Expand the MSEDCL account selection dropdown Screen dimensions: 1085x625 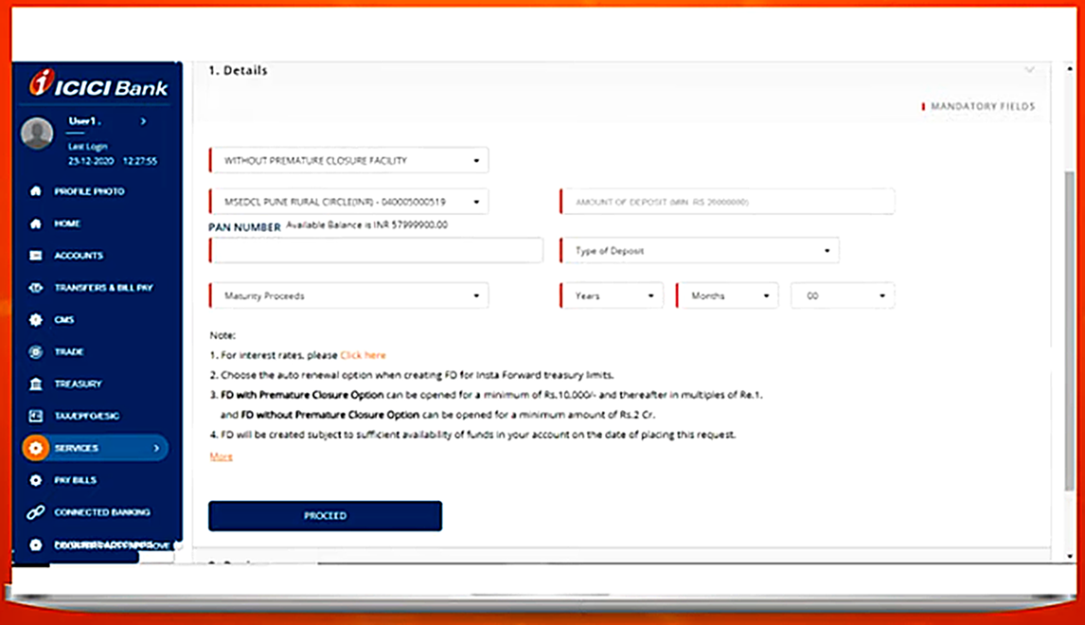[348, 202]
